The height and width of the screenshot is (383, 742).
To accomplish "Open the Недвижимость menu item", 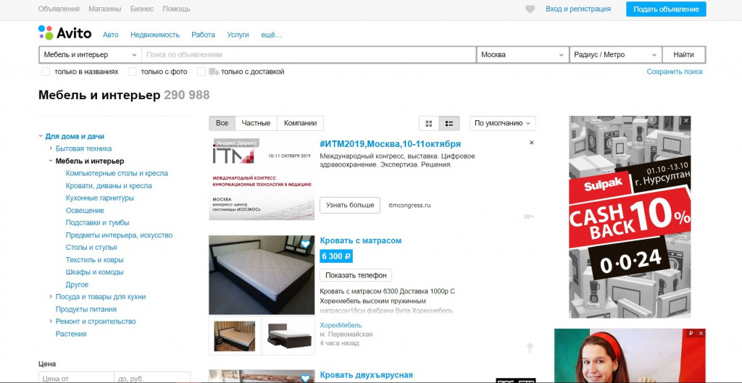I will 155,35.
